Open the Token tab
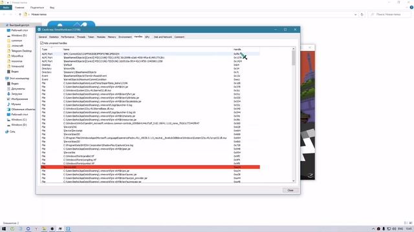414x232 pixels. click(x=91, y=37)
